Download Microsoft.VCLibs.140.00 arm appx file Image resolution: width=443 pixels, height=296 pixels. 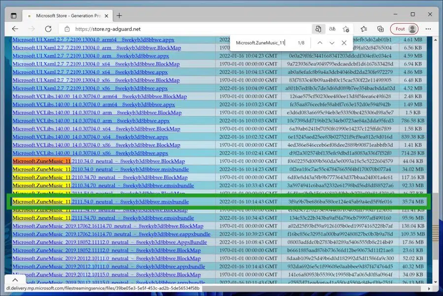click(x=91, y=121)
